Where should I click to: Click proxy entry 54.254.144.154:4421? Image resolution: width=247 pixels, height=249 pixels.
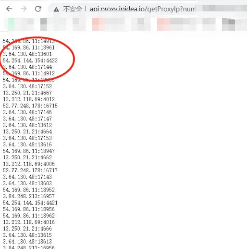[x=30, y=203]
